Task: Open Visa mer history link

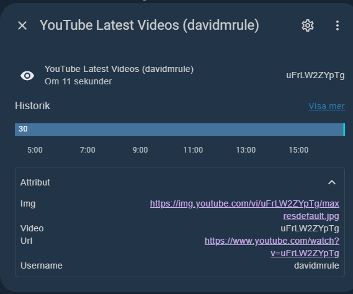Action: coord(326,106)
